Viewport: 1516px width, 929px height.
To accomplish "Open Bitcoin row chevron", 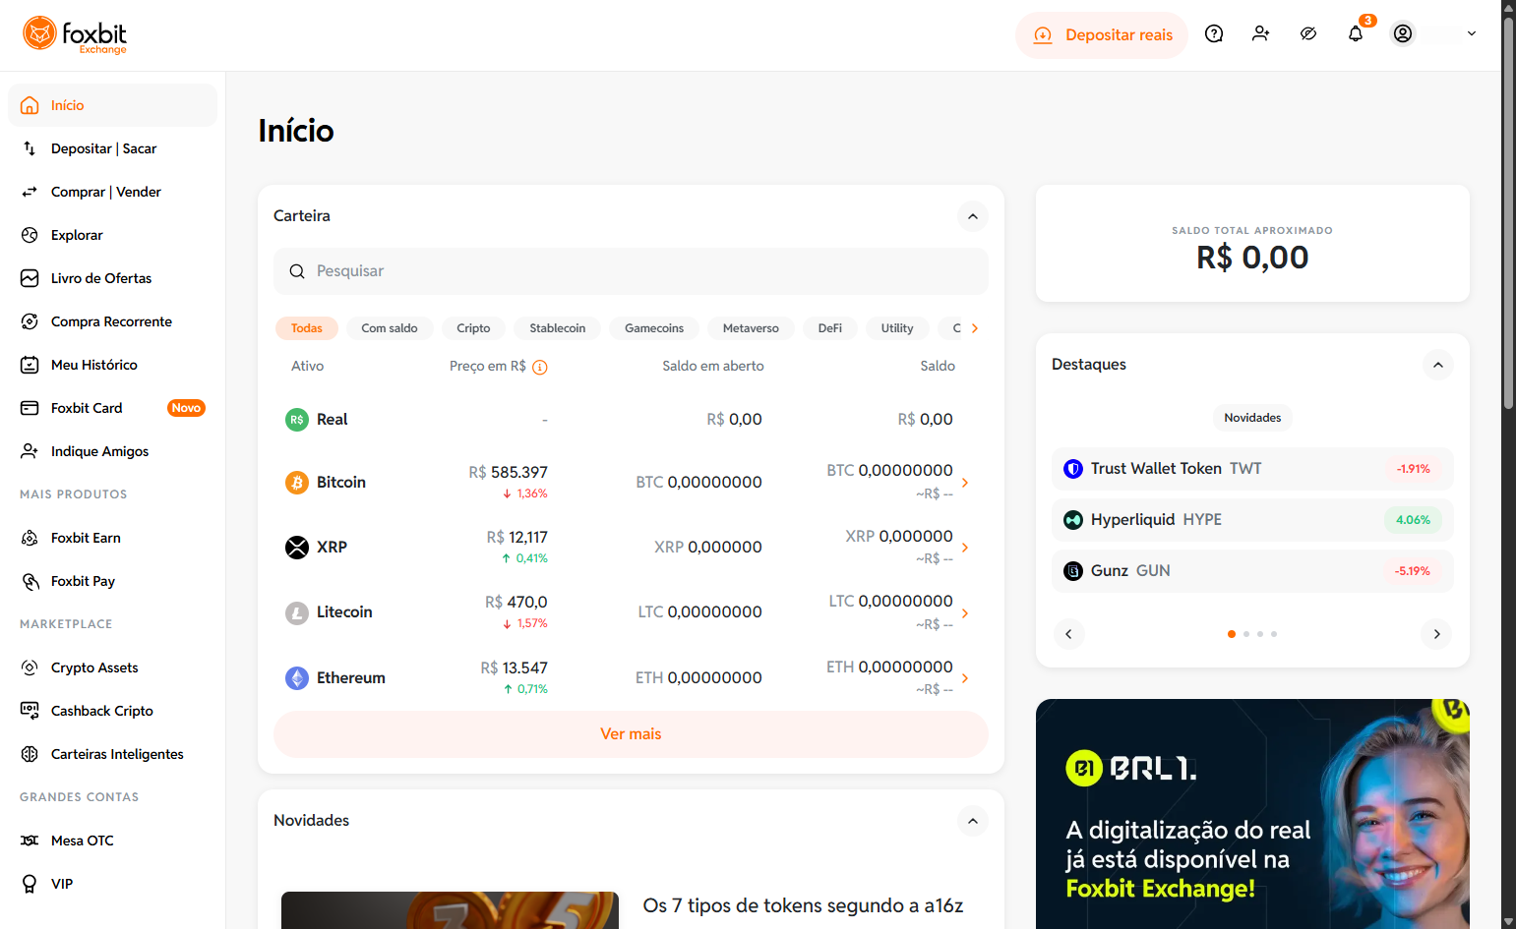I will pyautogui.click(x=965, y=483).
